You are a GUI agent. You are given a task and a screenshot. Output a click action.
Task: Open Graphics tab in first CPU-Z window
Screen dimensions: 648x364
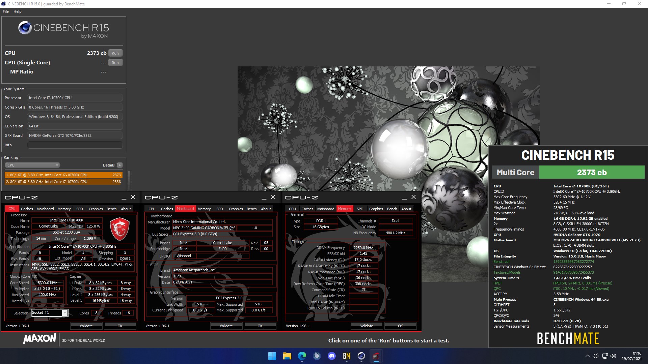tap(96, 209)
